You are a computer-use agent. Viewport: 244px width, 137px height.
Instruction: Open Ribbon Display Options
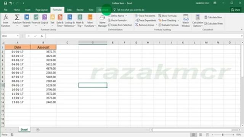pyautogui.click(x=215, y=3)
